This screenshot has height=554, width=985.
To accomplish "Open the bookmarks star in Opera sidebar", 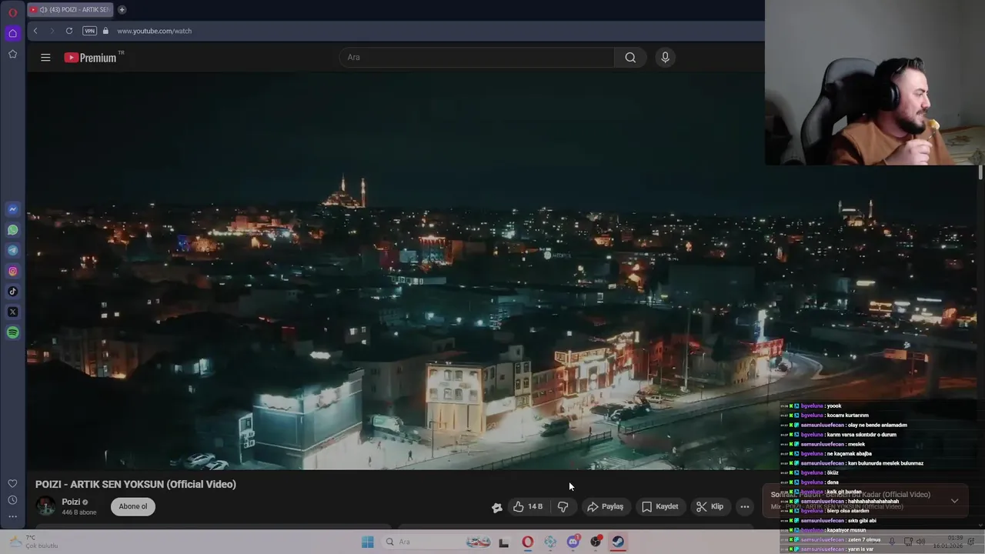I will [12, 54].
